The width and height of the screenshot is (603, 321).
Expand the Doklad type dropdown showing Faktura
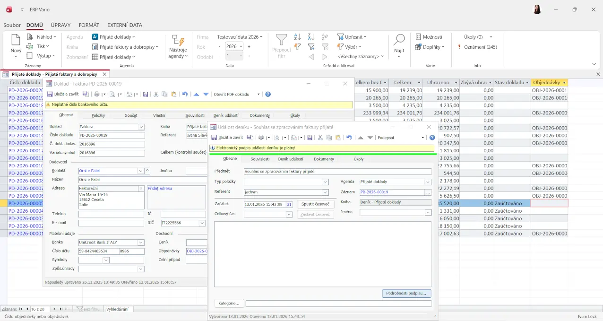pos(141,127)
